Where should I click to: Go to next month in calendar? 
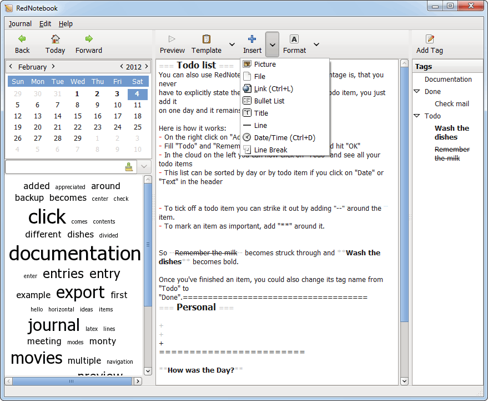coord(53,66)
